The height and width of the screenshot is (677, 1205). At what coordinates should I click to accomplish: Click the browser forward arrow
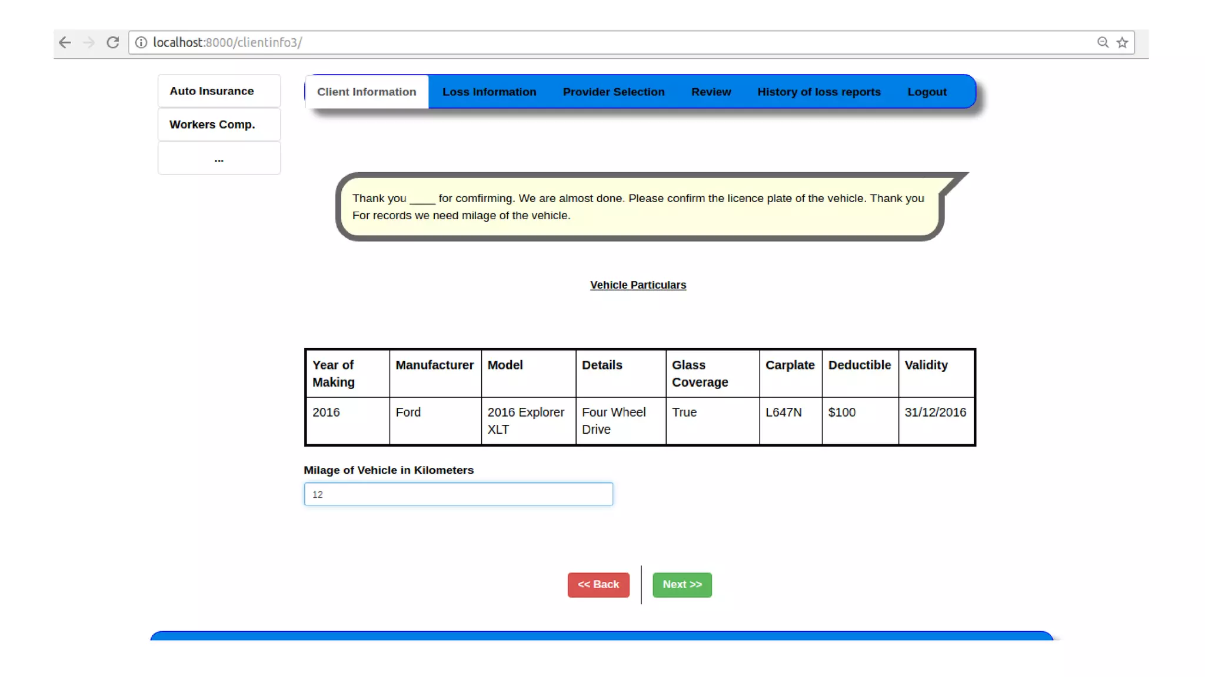click(89, 42)
